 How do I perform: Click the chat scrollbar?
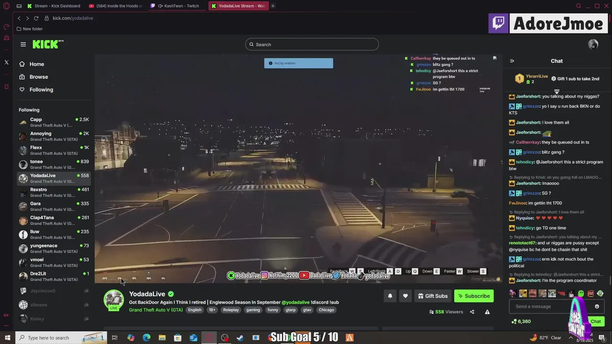[x=609, y=280]
